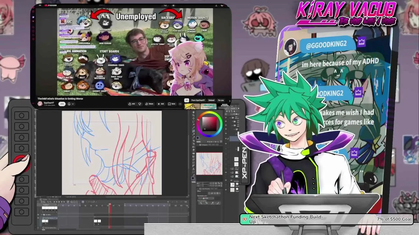Open the second recommended video thumbnail
Image resolution: width=419 pixels, height=235 pixels.
click(208, 106)
